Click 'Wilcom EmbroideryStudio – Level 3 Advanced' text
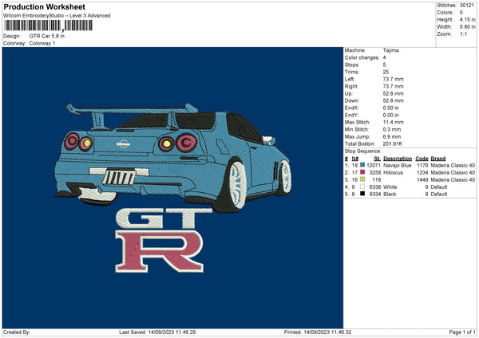 [57, 16]
